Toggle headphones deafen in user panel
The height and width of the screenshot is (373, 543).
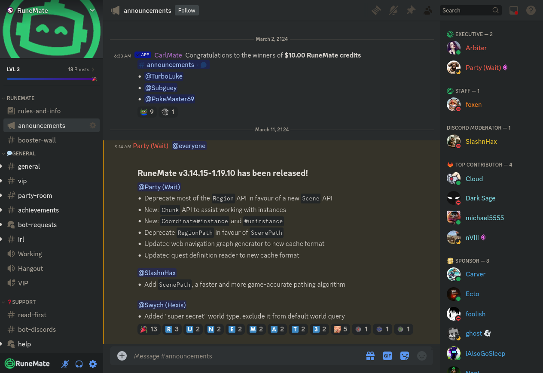79,364
